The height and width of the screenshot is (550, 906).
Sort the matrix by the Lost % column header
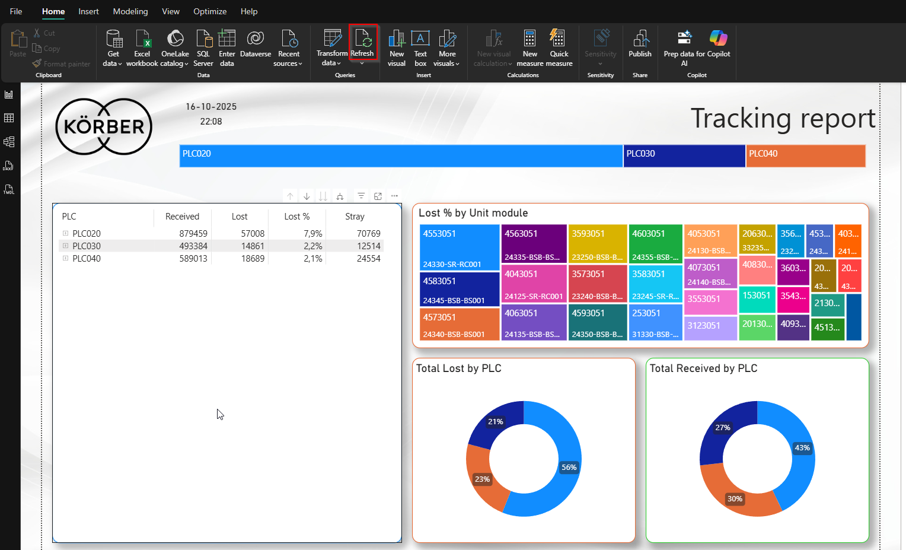[296, 217]
